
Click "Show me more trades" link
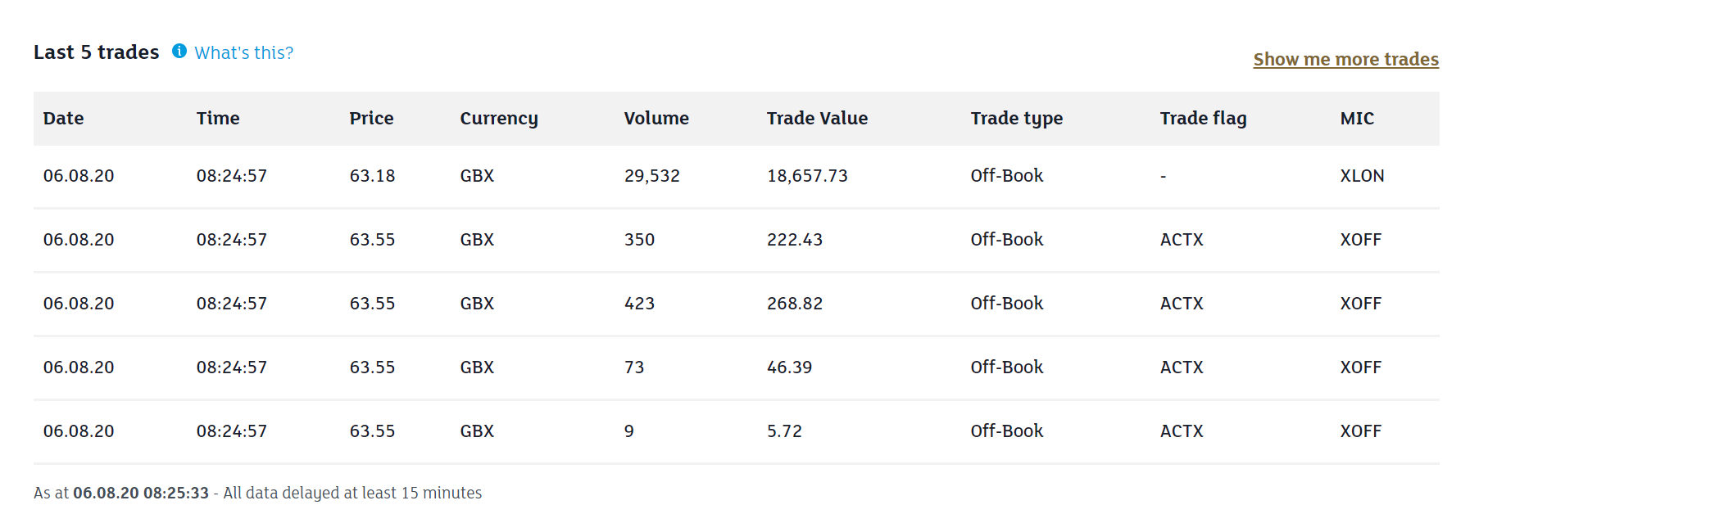tap(1345, 59)
